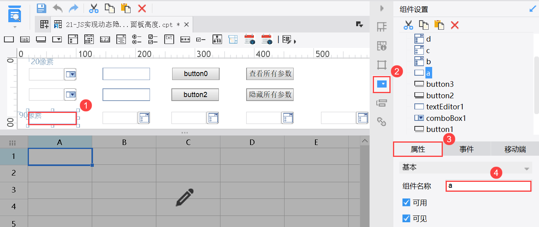Click the tree widget icon in widget toolbar

tap(217, 39)
